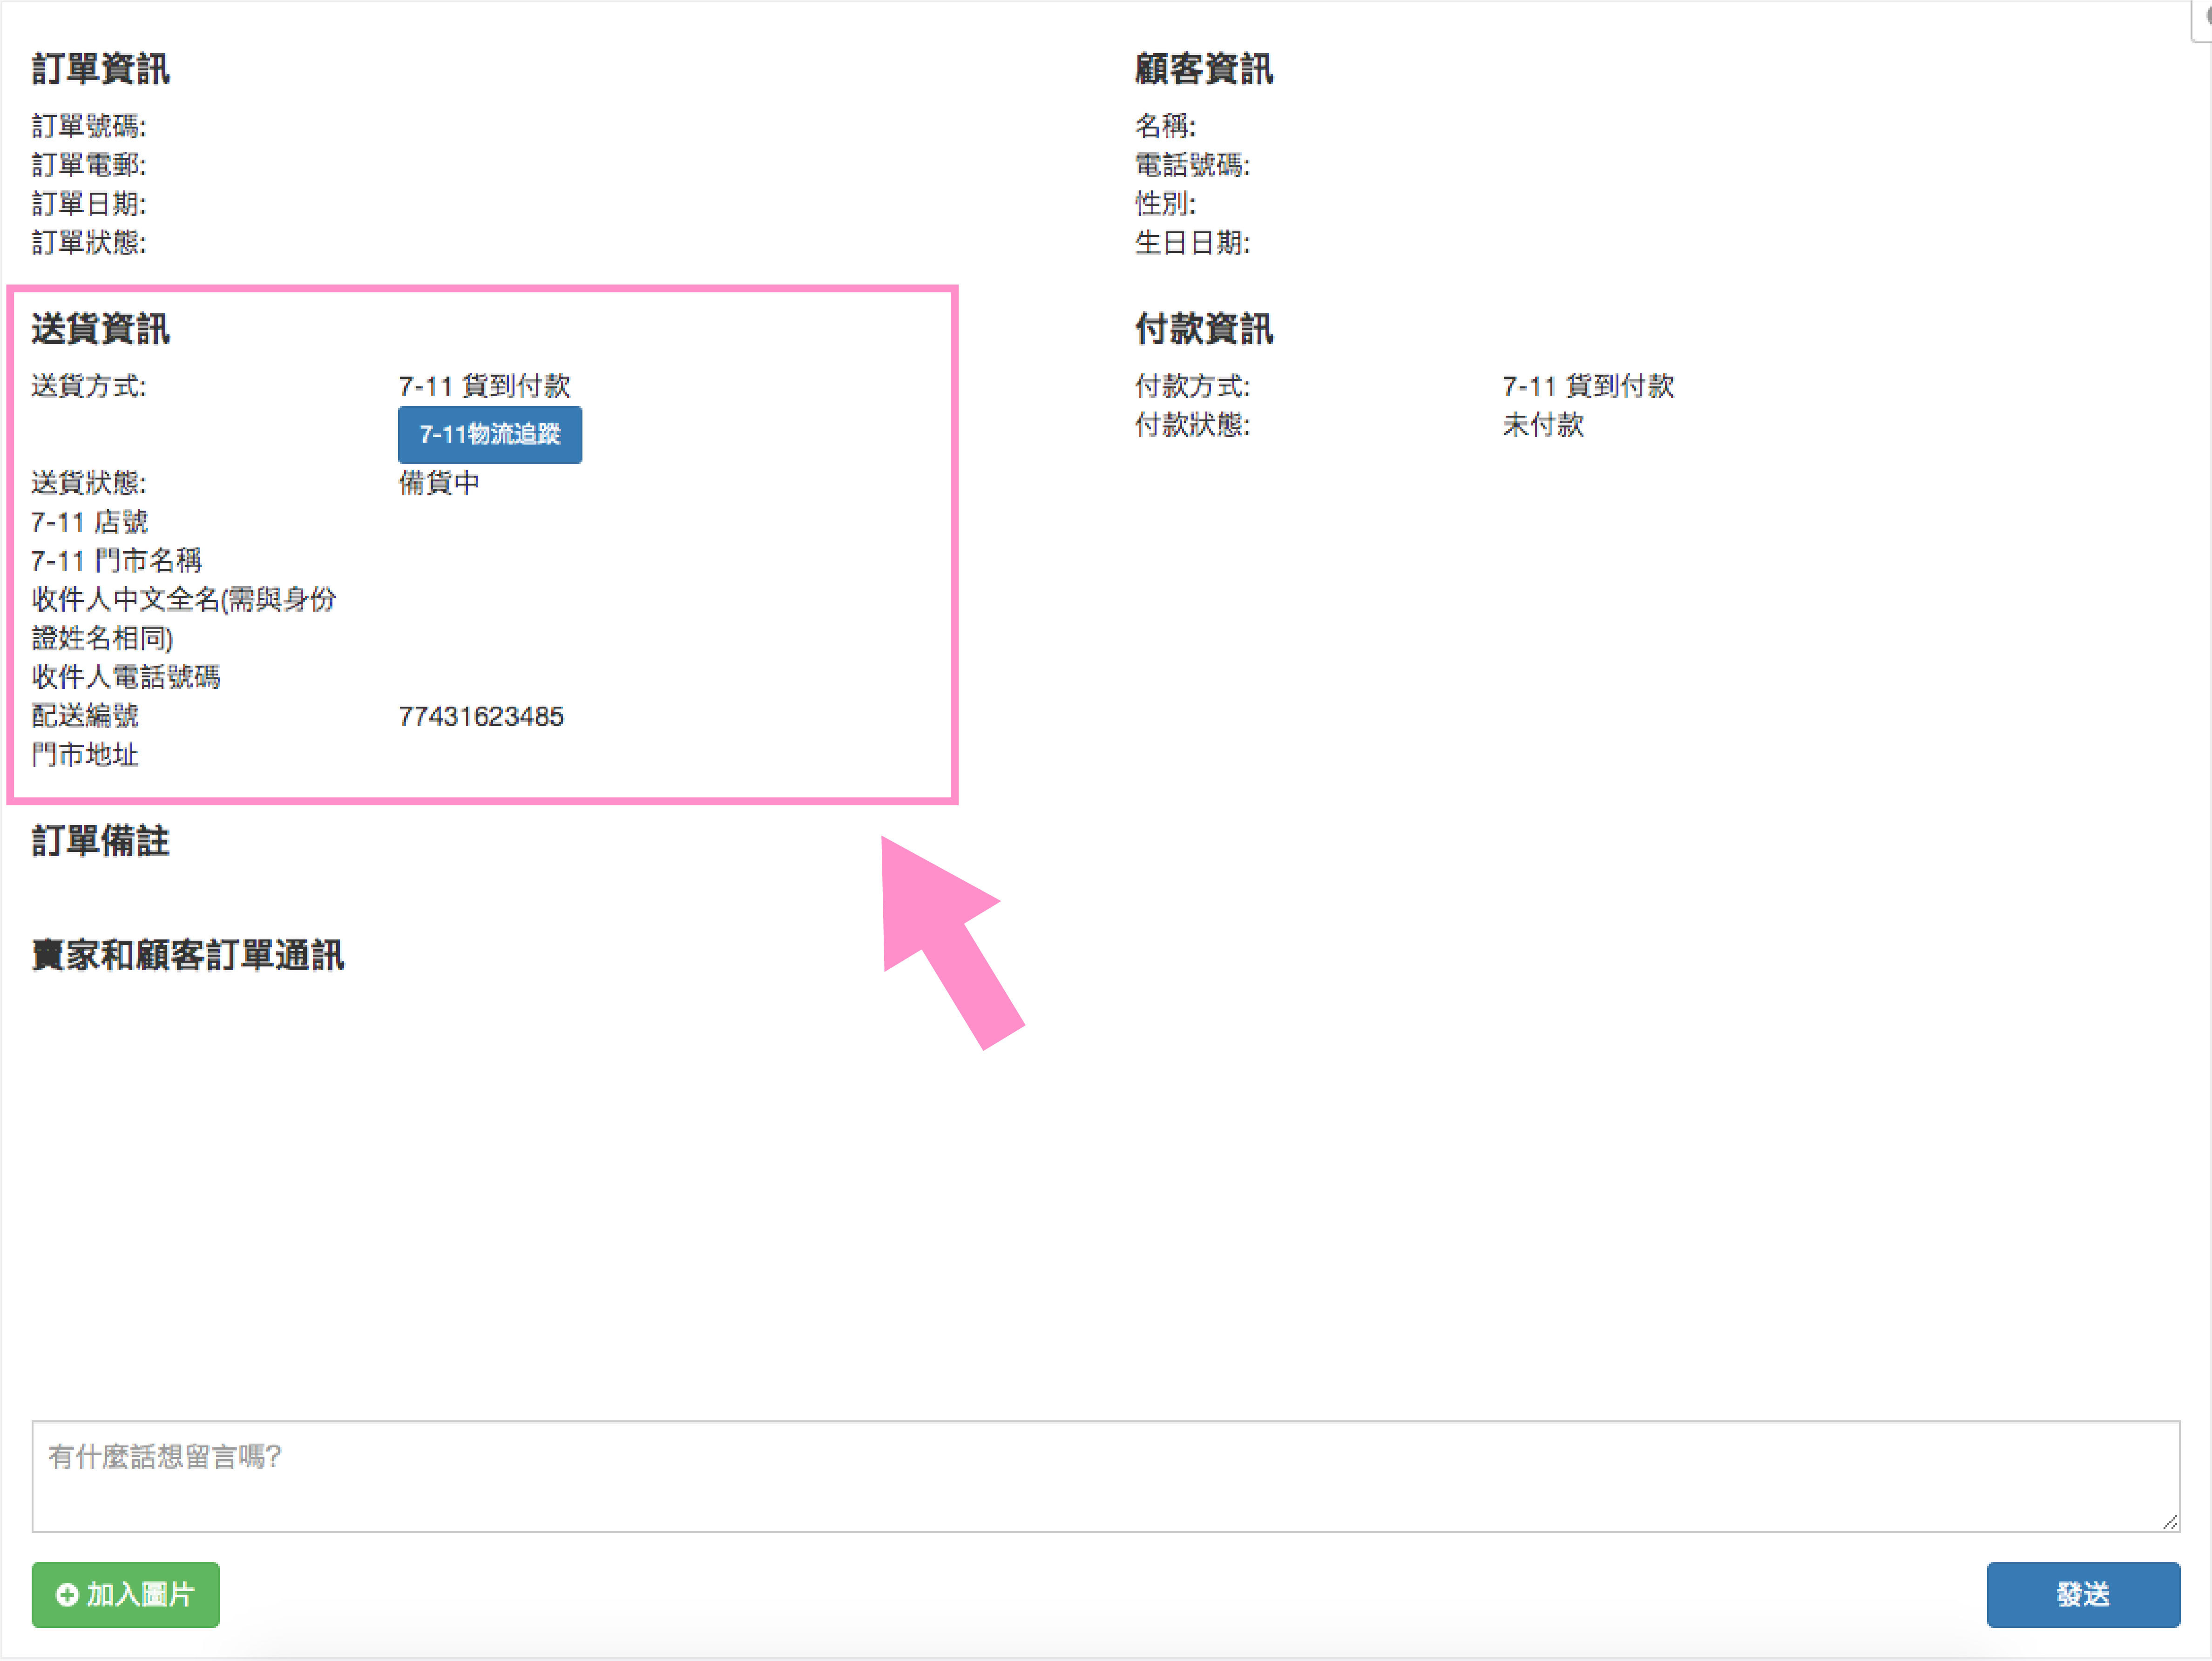Click the 訂單備註 heading
Screen dimensions: 2212x1661
coord(100,841)
